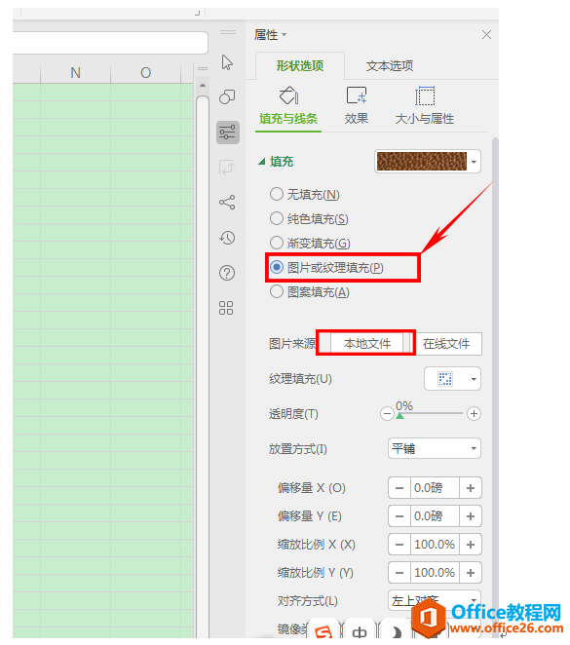Open placement mode dropdown showing 平铺

tap(435, 448)
